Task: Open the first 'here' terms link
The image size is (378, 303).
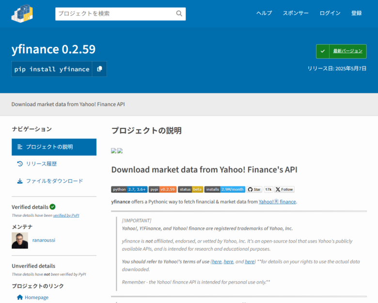Action: [217, 261]
